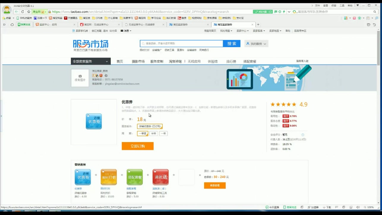The height and width of the screenshot is (215, 382).
Task: Click the empty package slot box
Action: point(187,177)
